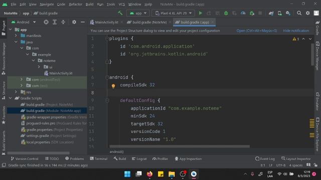Toggle the Build Variants tool window

[4, 143]
